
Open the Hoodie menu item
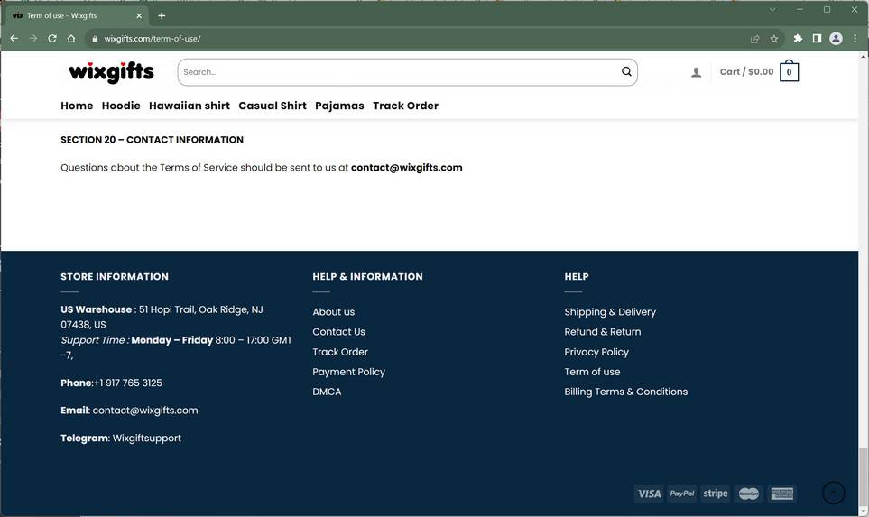pos(121,106)
